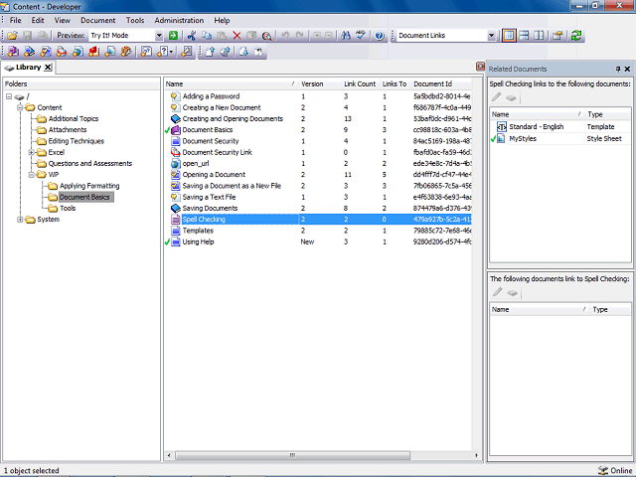The width and height of the screenshot is (636, 477).
Task: Click the wrench new-tool icon
Action: tap(187, 52)
